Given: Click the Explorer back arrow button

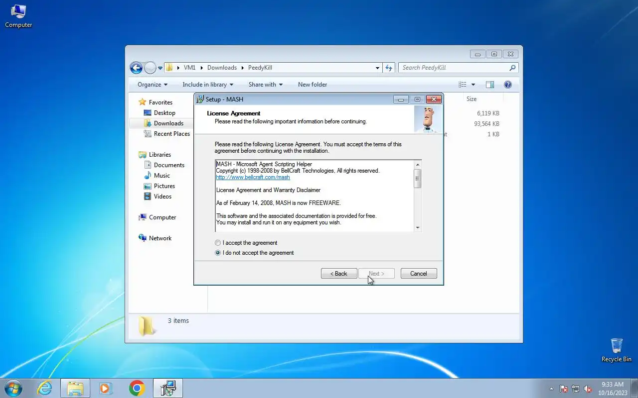Looking at the screenshot, I should click(136, 68).
